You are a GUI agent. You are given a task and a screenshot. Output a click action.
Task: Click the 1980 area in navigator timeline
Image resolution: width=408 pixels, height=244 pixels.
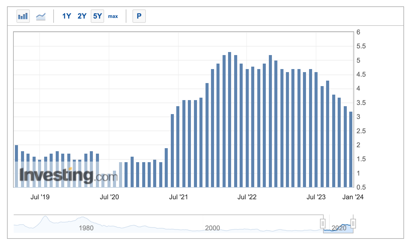pos(86,228)
